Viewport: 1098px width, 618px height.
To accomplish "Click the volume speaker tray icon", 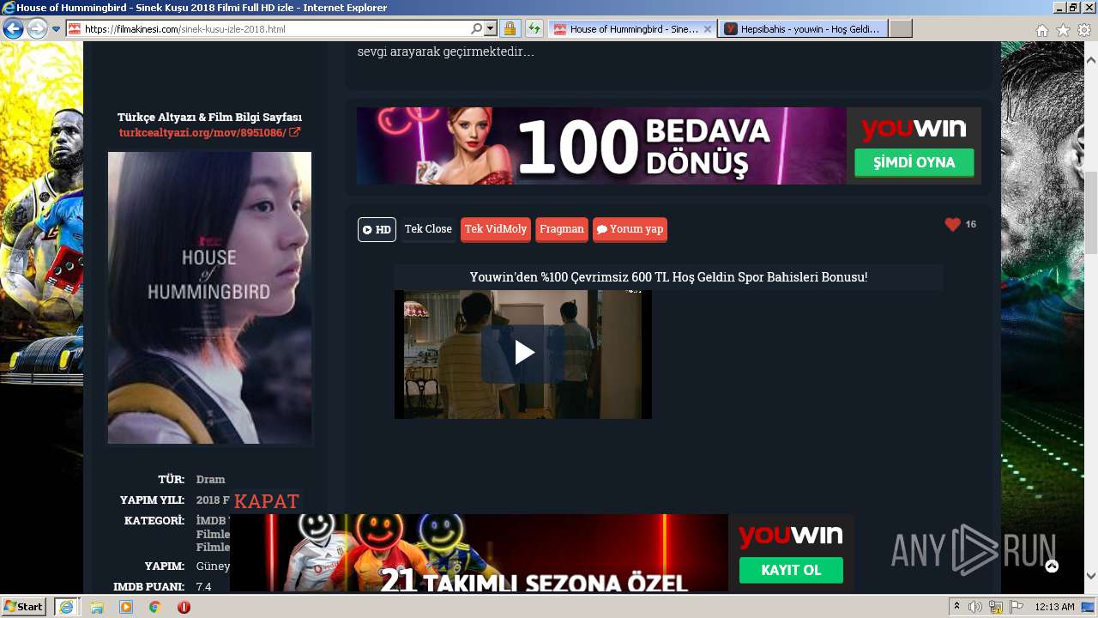I will pos(975,607).
